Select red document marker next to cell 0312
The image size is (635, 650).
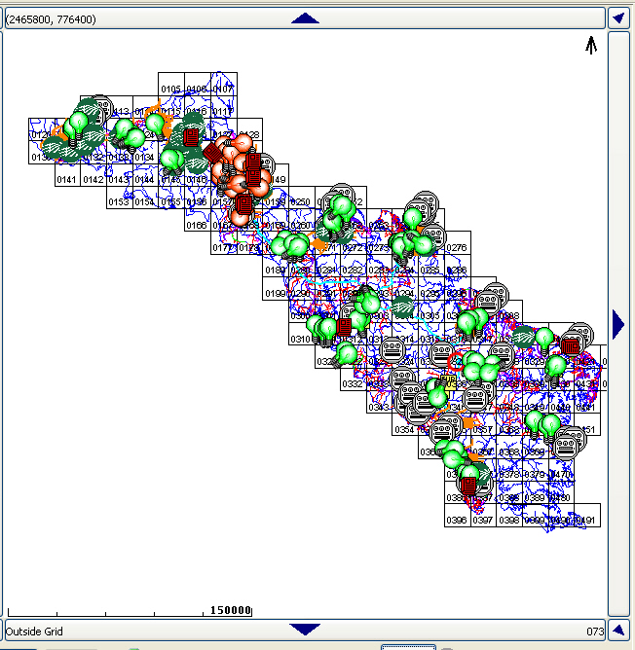click(343, 327)
